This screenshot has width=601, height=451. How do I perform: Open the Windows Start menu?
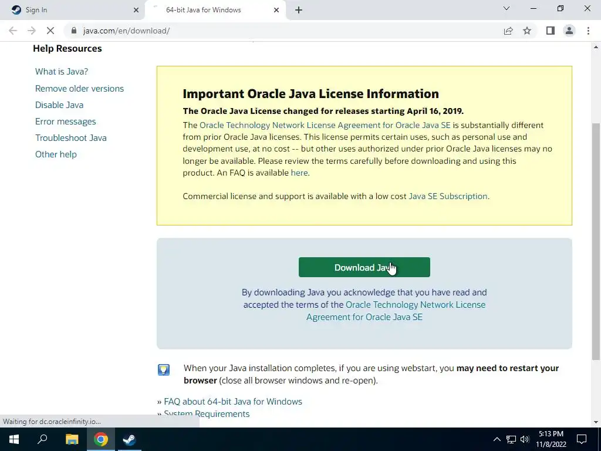[x=14, y=439]
